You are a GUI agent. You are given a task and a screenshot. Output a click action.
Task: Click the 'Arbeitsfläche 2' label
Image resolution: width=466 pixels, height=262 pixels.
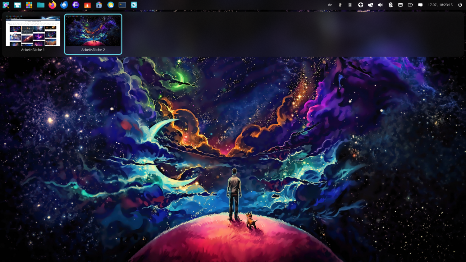93,50
